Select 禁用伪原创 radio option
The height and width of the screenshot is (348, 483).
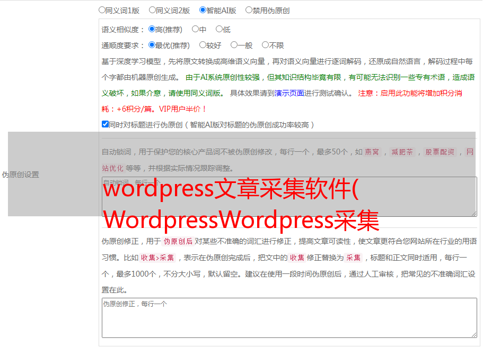[249, 10]
